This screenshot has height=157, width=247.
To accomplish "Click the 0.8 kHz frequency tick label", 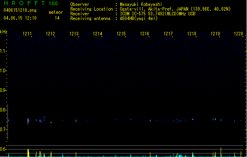I will point(4,110).
